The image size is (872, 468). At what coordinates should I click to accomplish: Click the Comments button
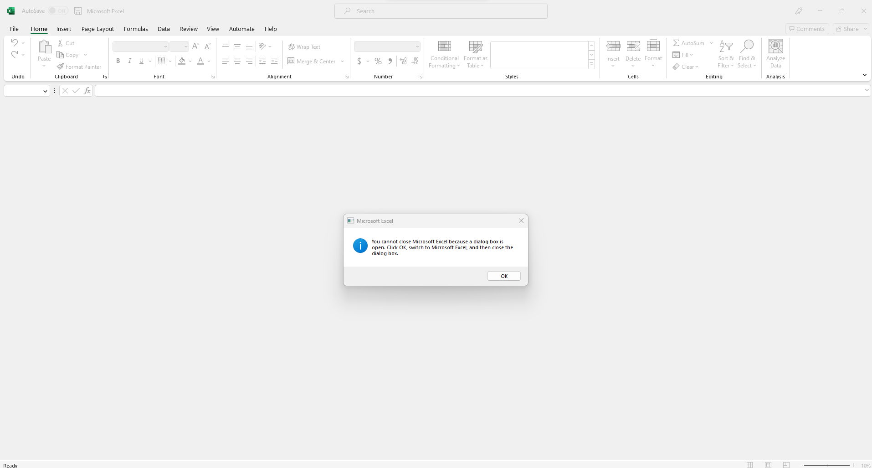pos(807,29)
